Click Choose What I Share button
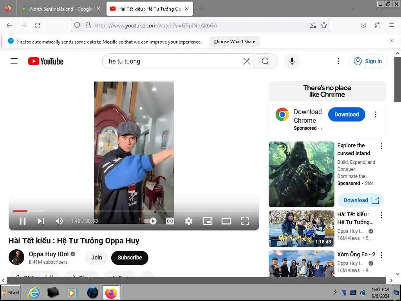 235,42
